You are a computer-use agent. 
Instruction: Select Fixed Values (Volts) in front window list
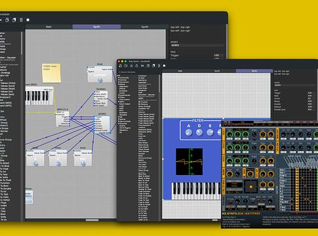tap(146, 114)
